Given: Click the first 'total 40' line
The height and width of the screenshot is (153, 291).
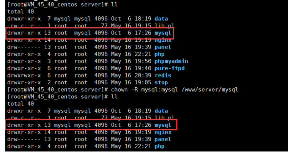Looking at the screenshot, I should click(x=18, y=11).
